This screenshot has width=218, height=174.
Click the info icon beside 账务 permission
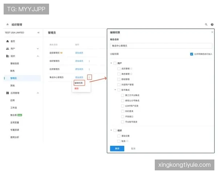[x=127, y=141]
